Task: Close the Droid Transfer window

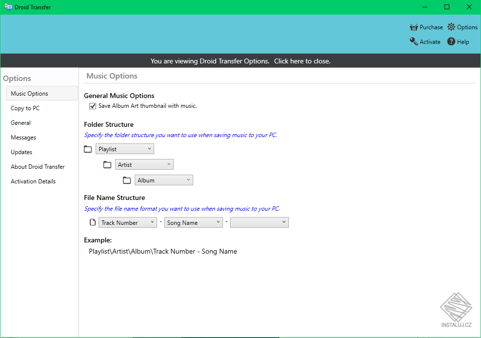Action: coord(469,7)
